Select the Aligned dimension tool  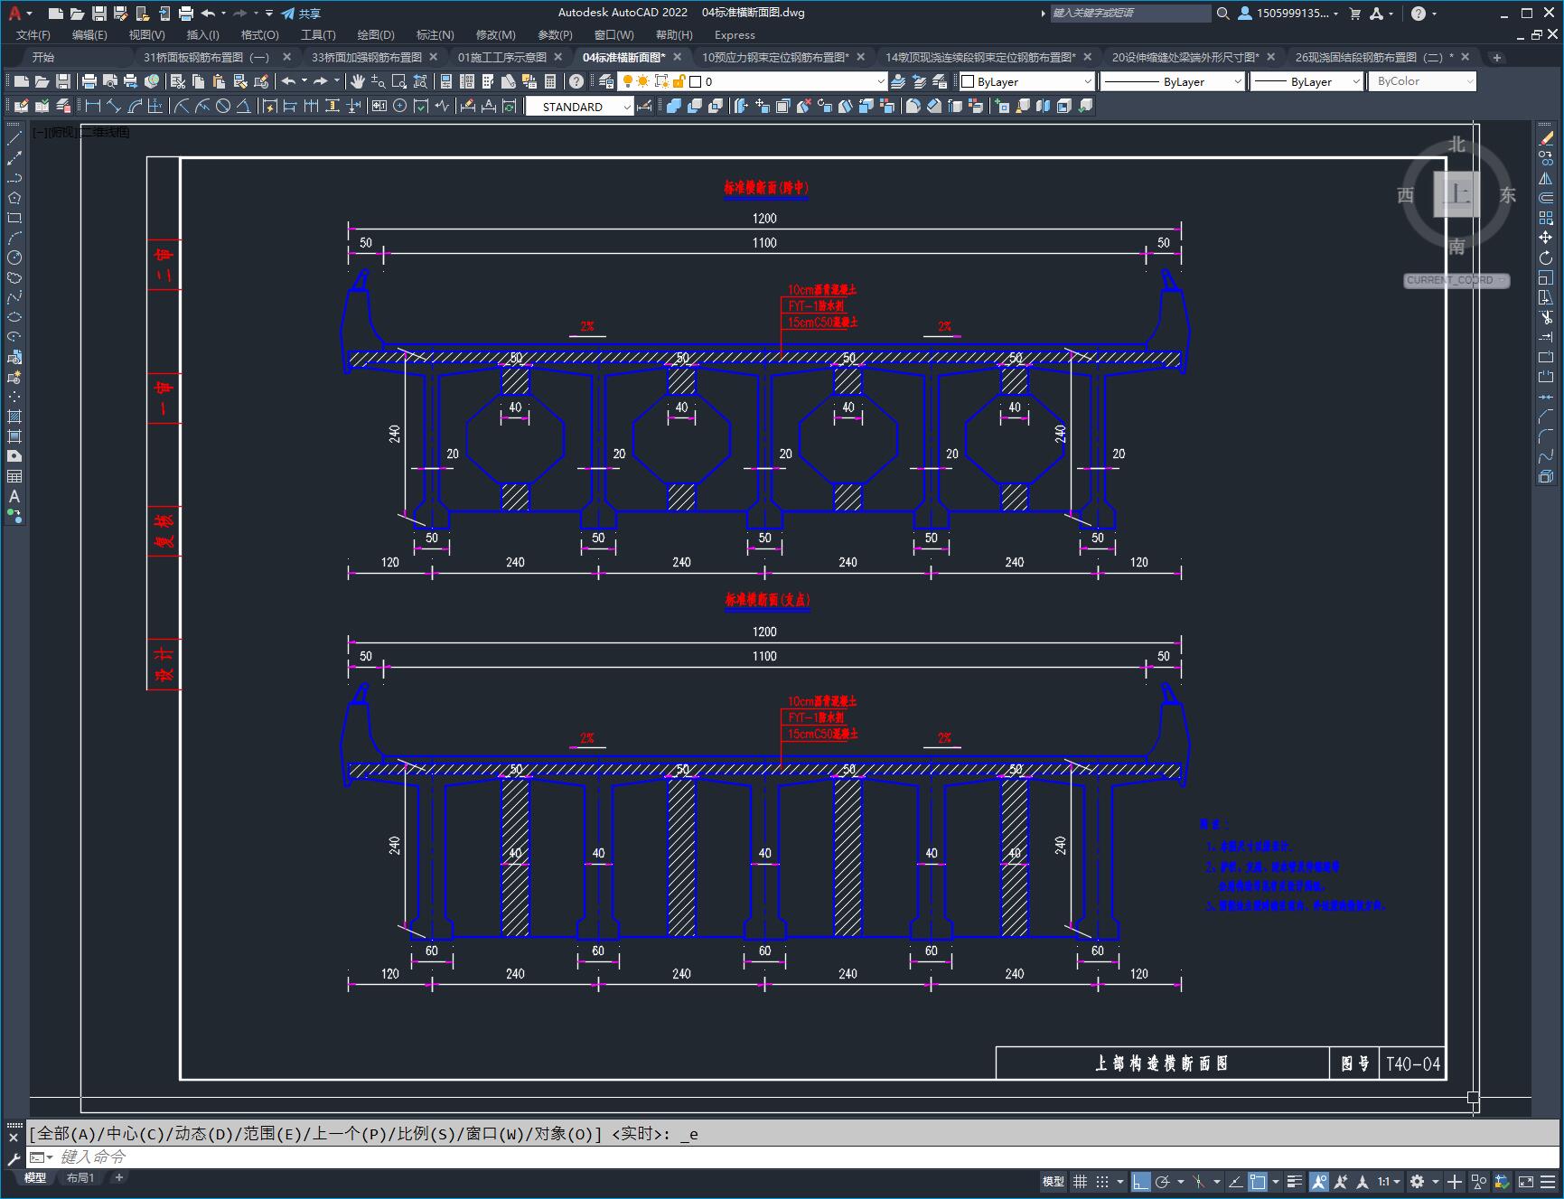(x=113, y=106)
